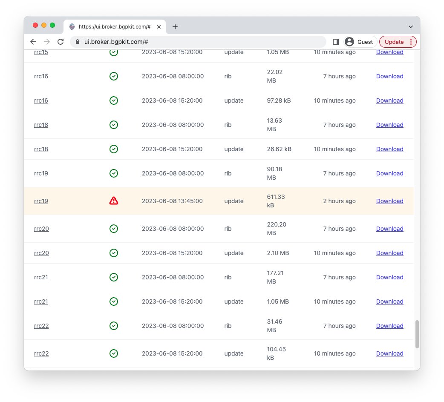Click green check icon for rrc22 update row
The image size is (444, 402).
click(x=114, y=353)
